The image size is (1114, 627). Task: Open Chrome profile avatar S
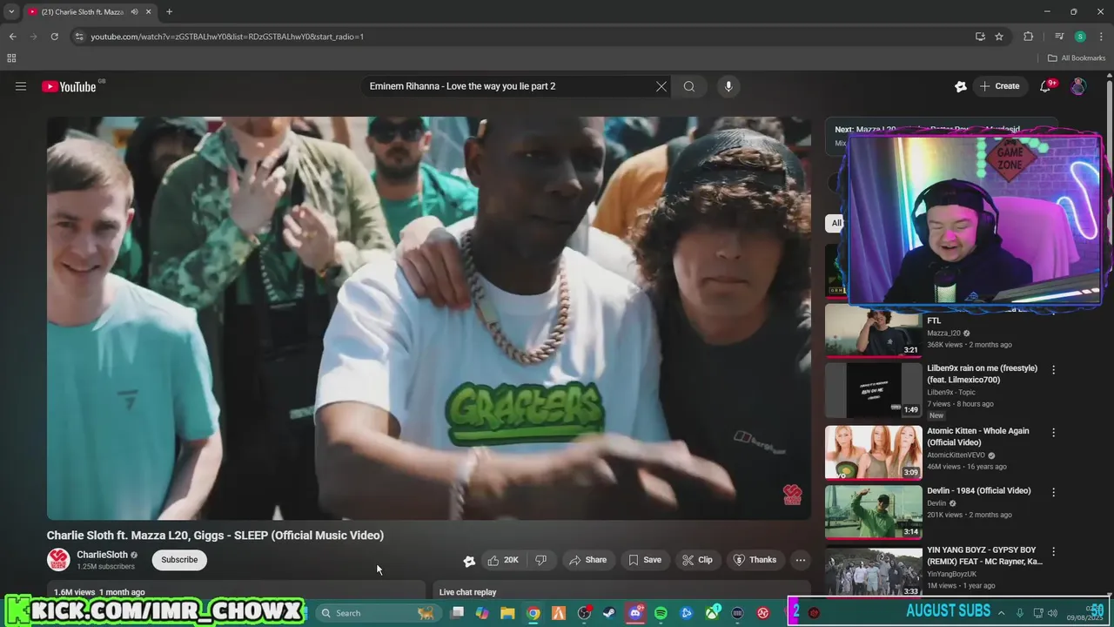1080,37
